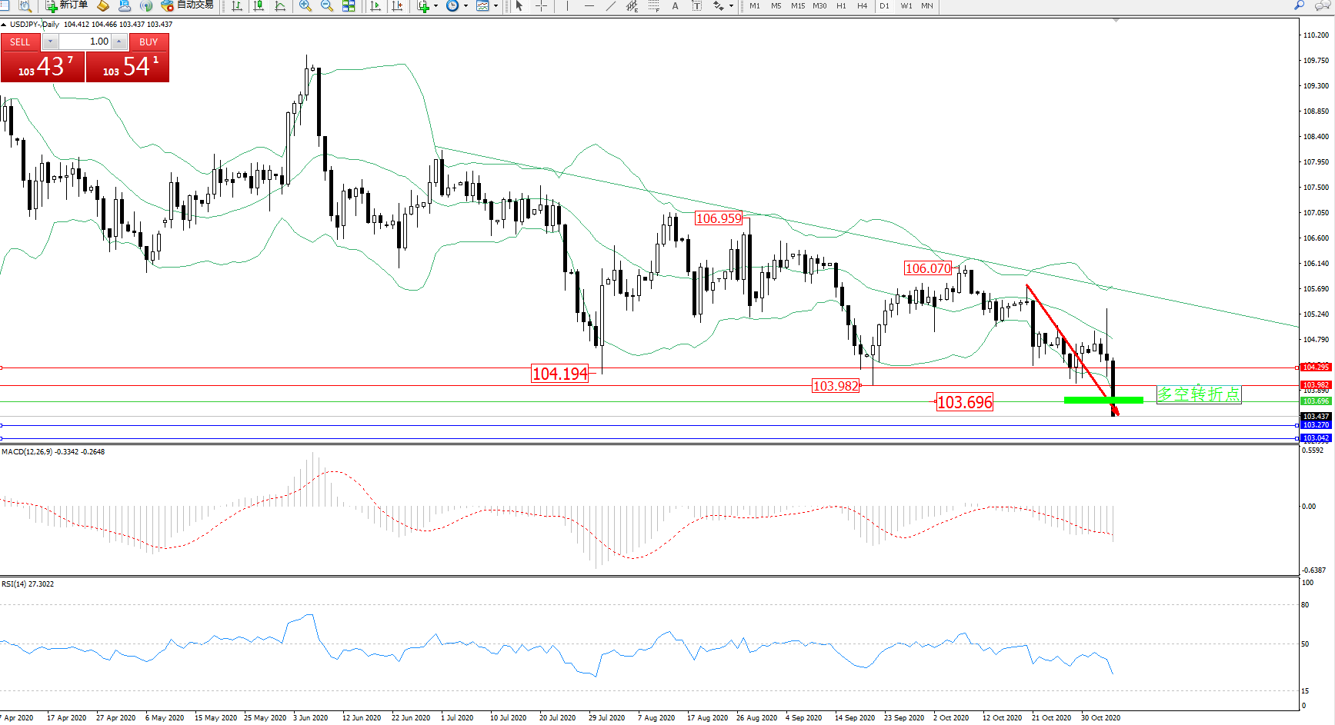Select the horizontal line drawing tool

[589, 6]
